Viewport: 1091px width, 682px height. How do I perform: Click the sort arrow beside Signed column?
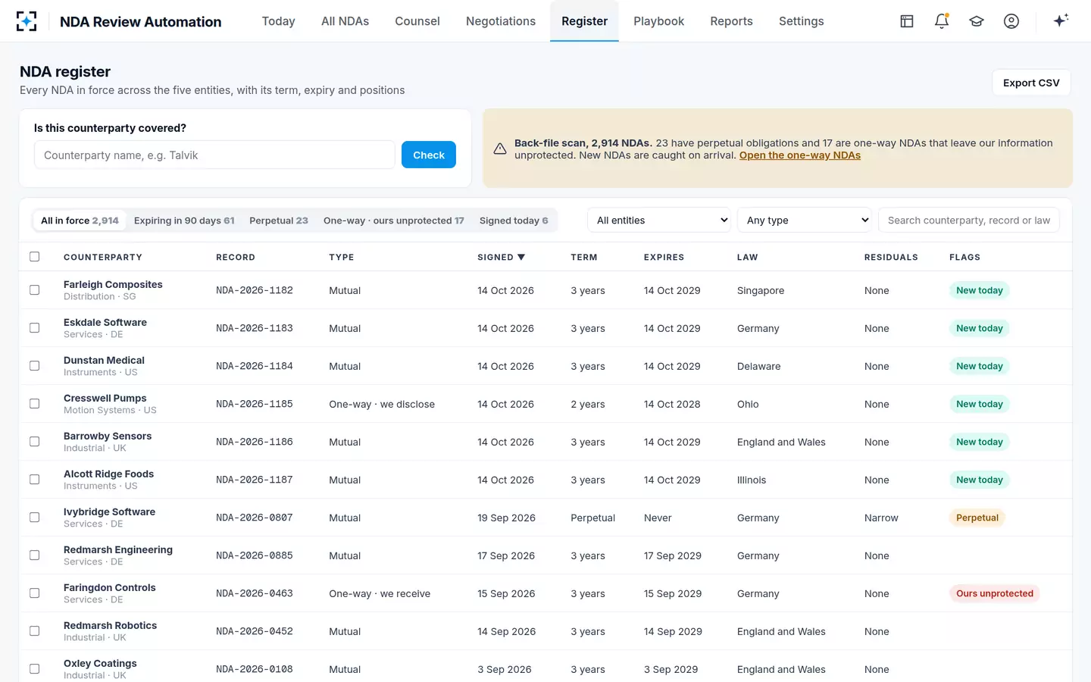521,257
